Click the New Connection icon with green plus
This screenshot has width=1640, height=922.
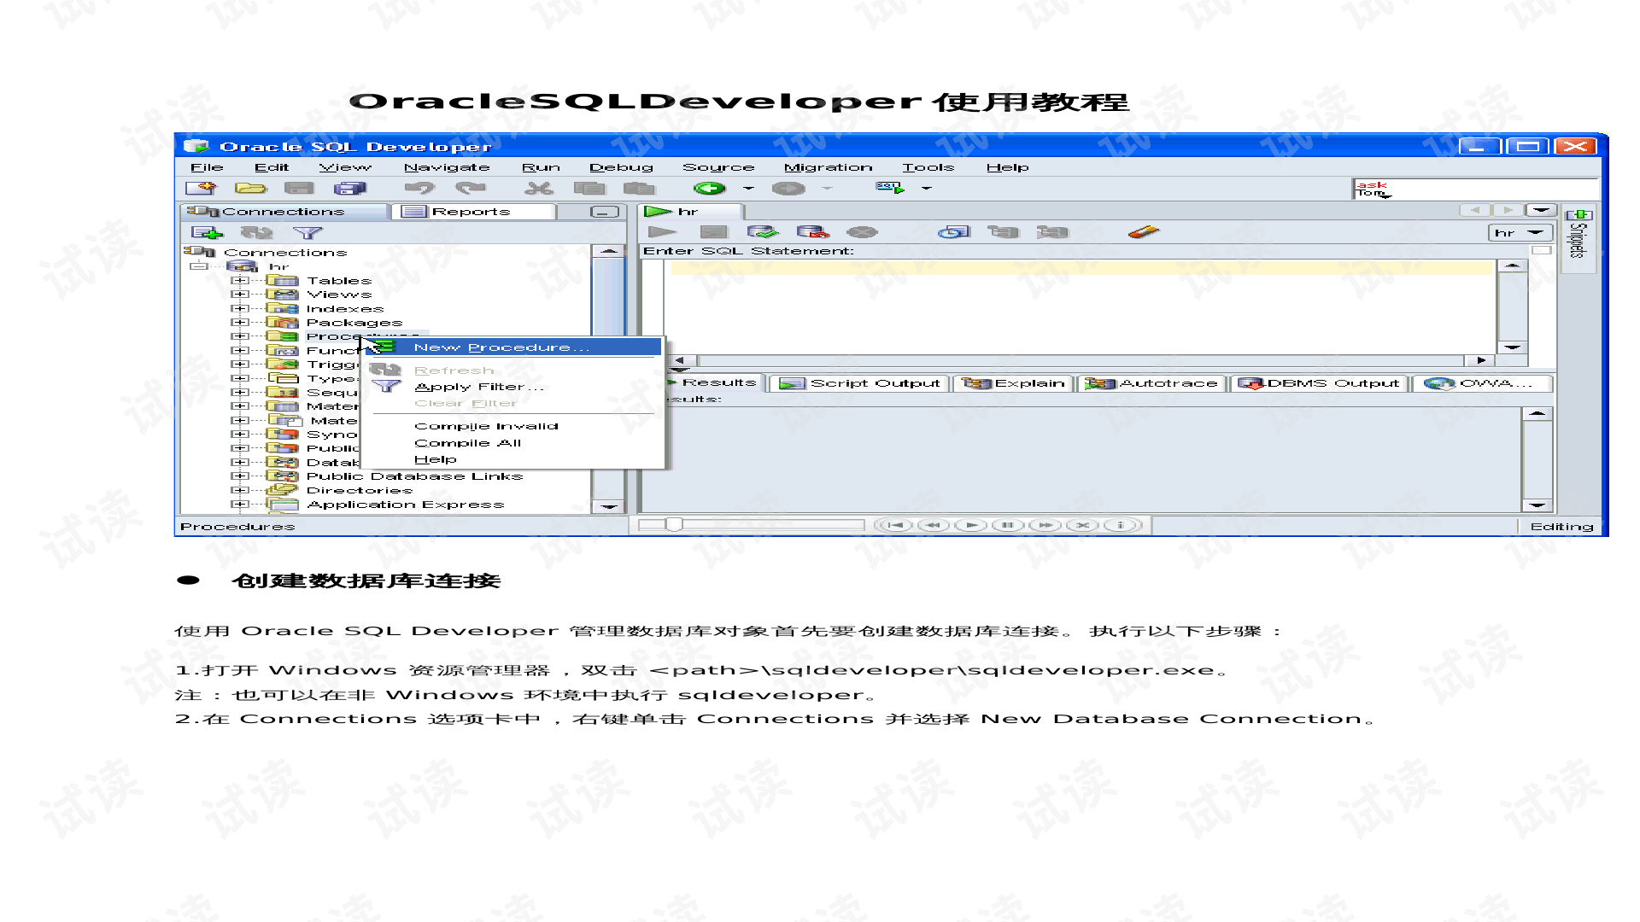[x=207, y=232]
